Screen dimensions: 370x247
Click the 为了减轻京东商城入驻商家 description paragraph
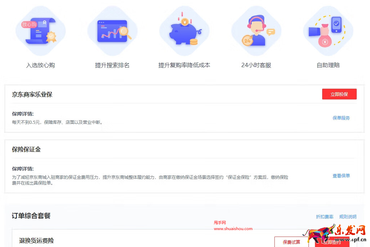pos(150,180)
